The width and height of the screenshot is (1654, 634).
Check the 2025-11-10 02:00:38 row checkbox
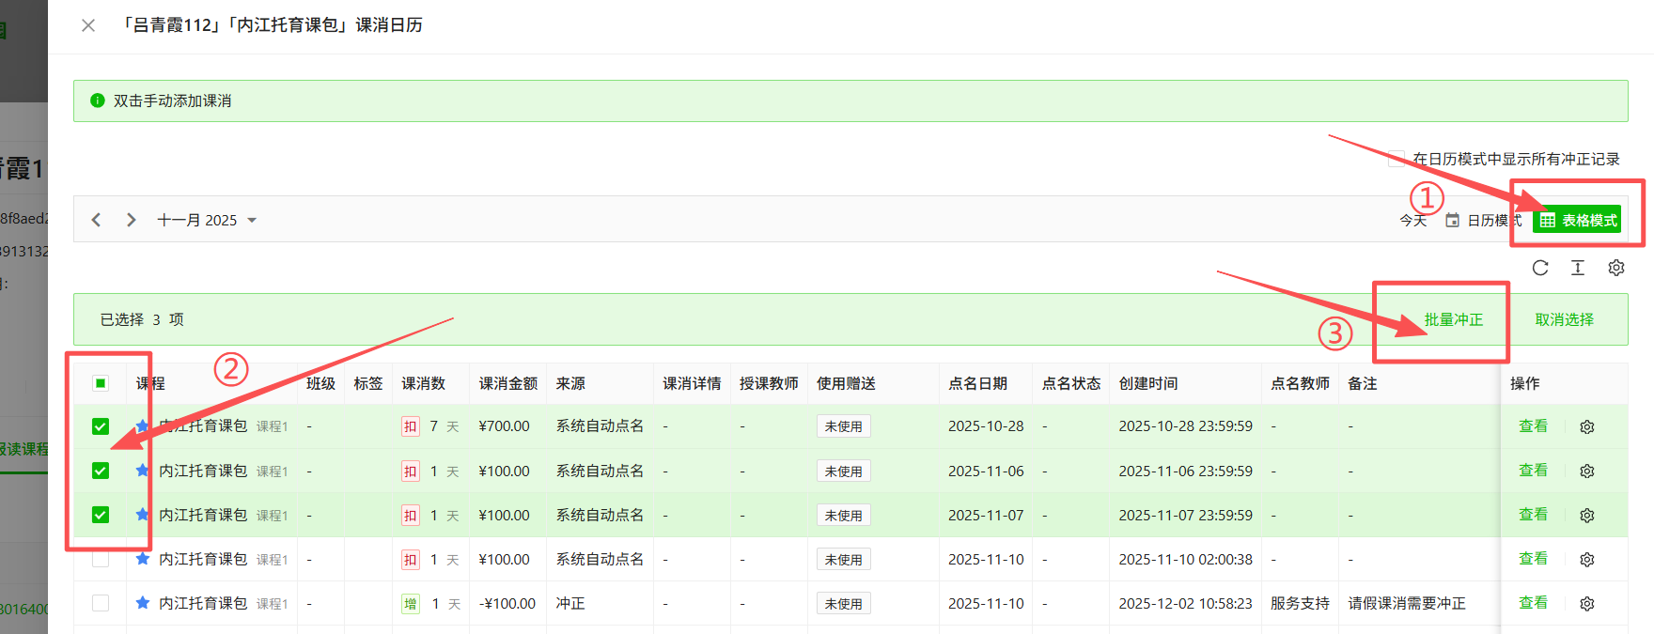pos(101,560)
